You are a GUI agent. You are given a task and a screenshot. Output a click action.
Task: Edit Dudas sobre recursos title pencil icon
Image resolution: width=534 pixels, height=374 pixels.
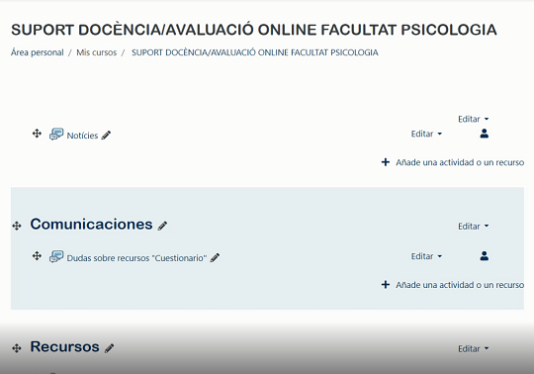(215, 258)
